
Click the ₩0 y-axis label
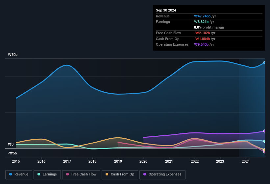point(11,145)
